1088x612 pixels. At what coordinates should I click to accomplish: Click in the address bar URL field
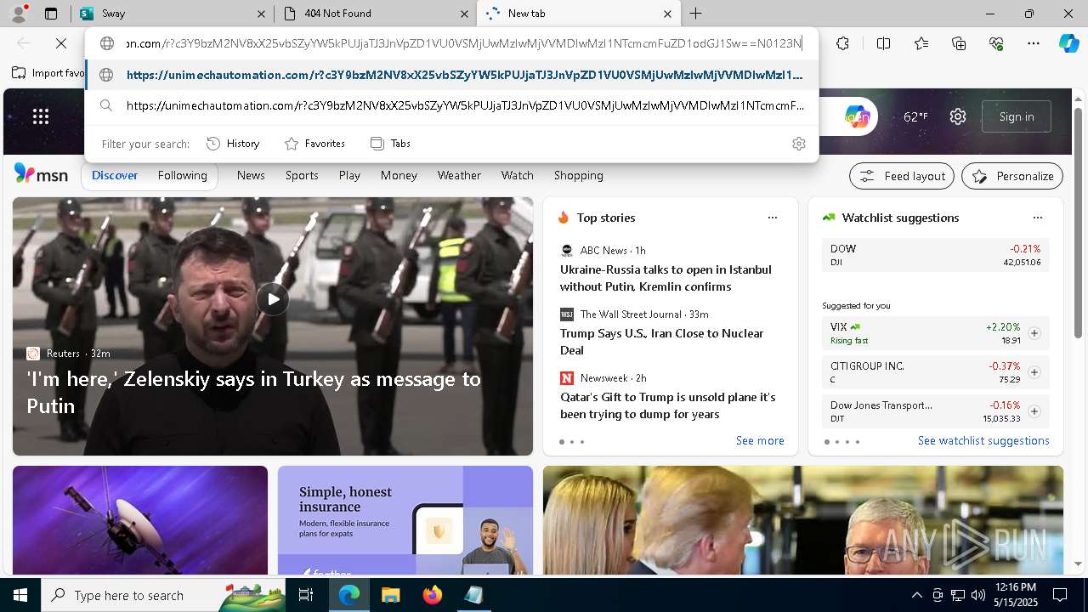(464, 43)
